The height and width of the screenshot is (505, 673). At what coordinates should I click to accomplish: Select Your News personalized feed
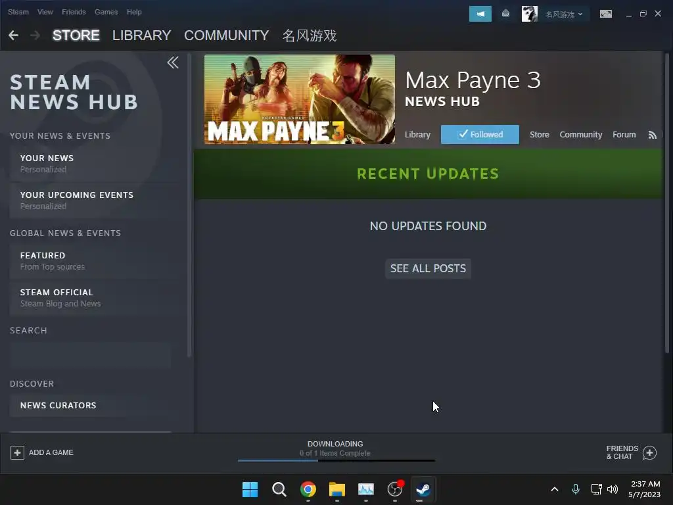95,164
